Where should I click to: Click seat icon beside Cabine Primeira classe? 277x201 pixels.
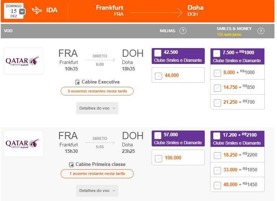click(x=72, y=164)
